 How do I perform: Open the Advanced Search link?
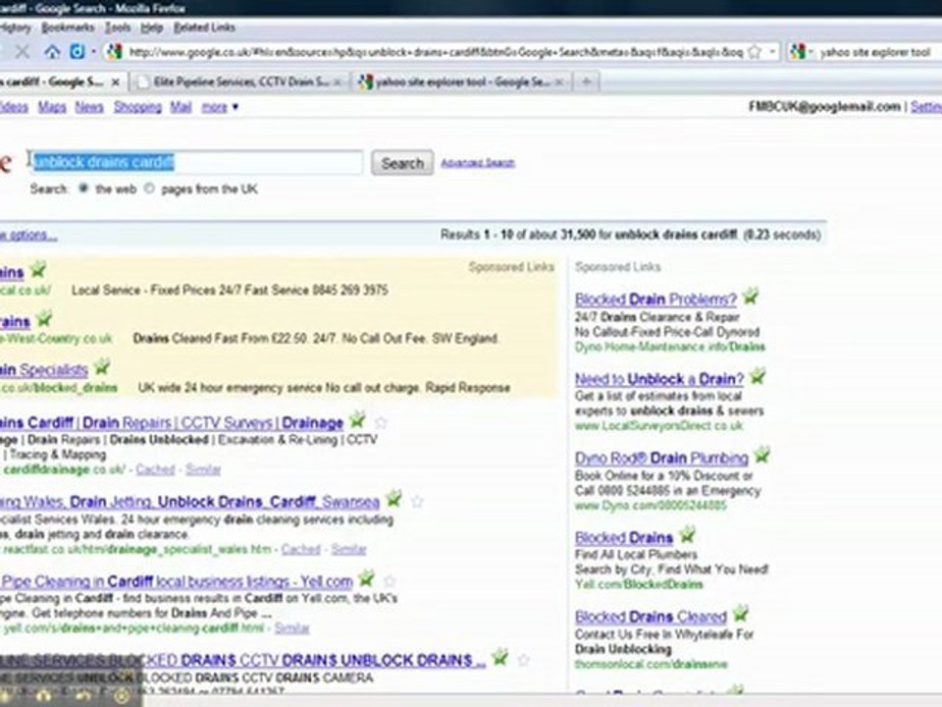(478, 163)
